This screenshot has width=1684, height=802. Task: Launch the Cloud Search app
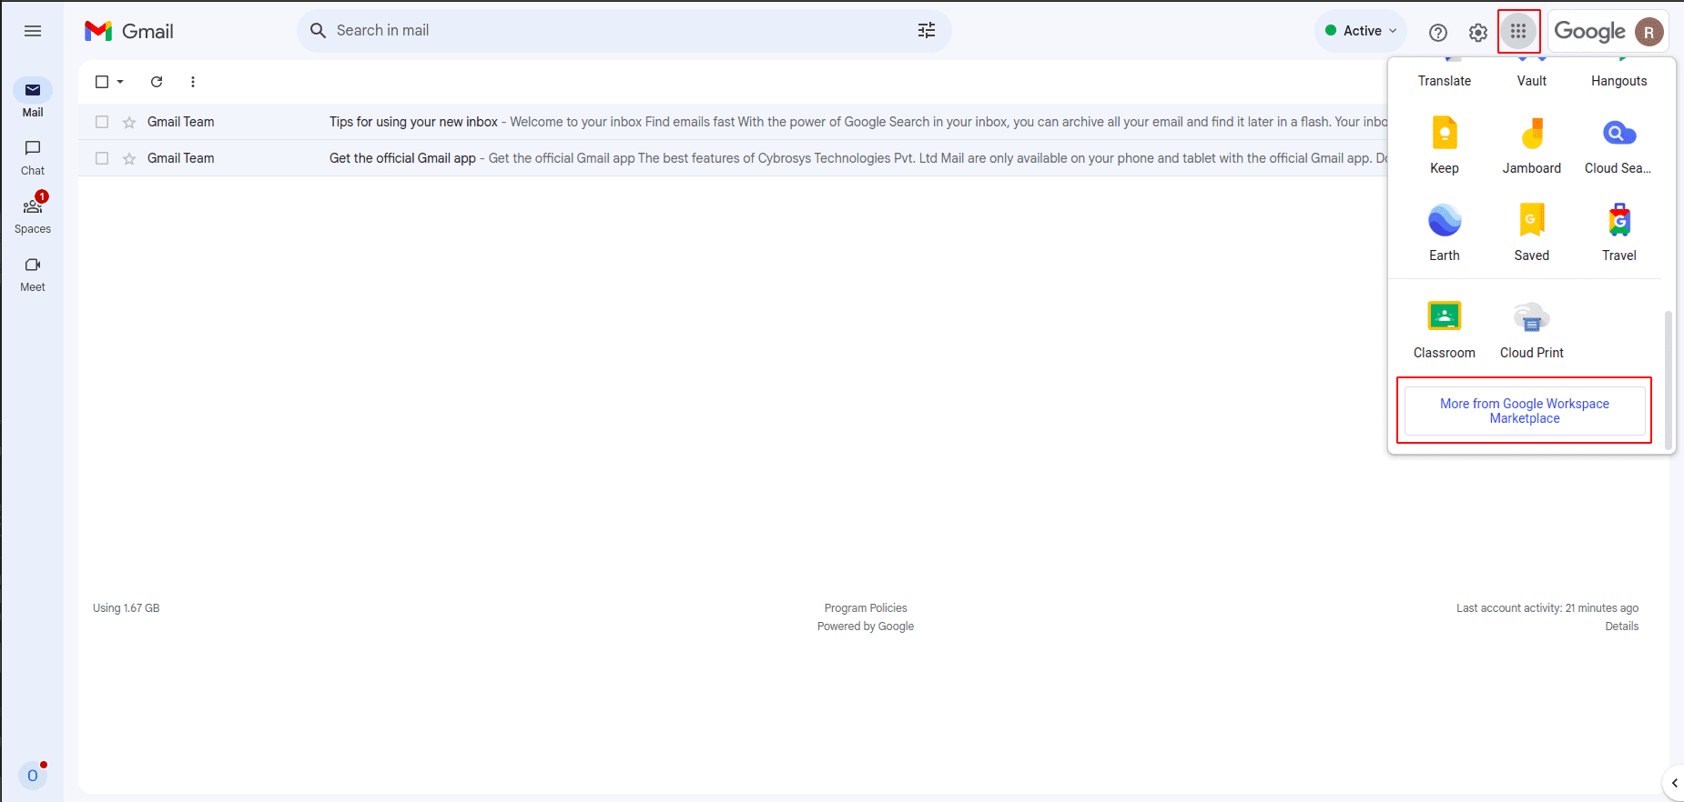coord(1618,145)
